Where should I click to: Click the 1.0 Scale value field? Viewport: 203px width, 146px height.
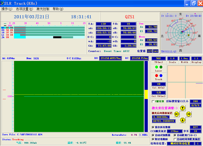coord(172,58)
